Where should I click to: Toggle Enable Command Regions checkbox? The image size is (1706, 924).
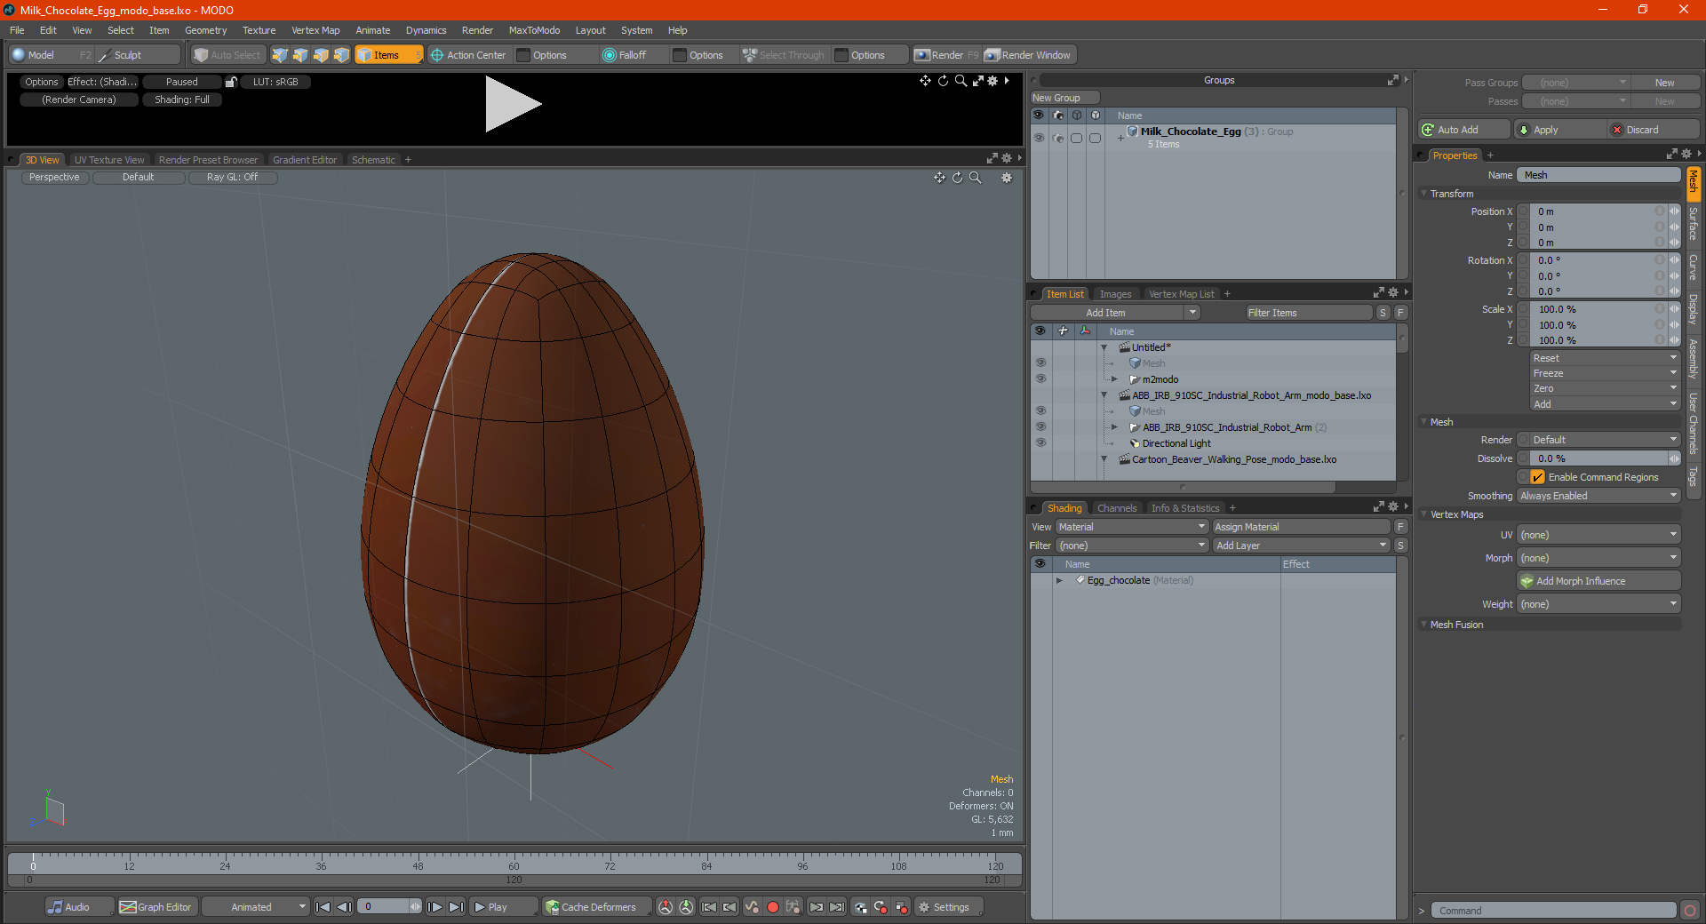[1537, 477]
